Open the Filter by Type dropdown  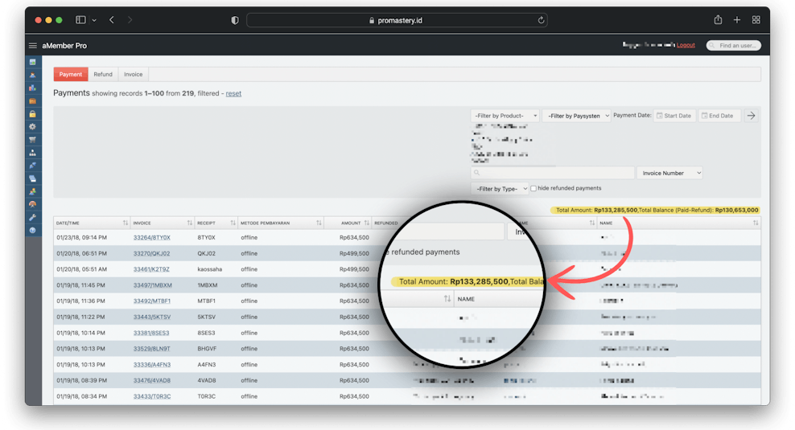500,188
